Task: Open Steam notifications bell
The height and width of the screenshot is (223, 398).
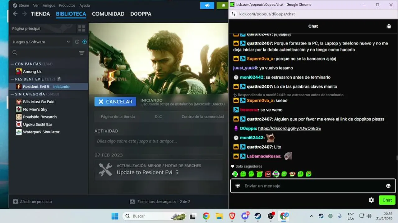Action: point(223,5)
